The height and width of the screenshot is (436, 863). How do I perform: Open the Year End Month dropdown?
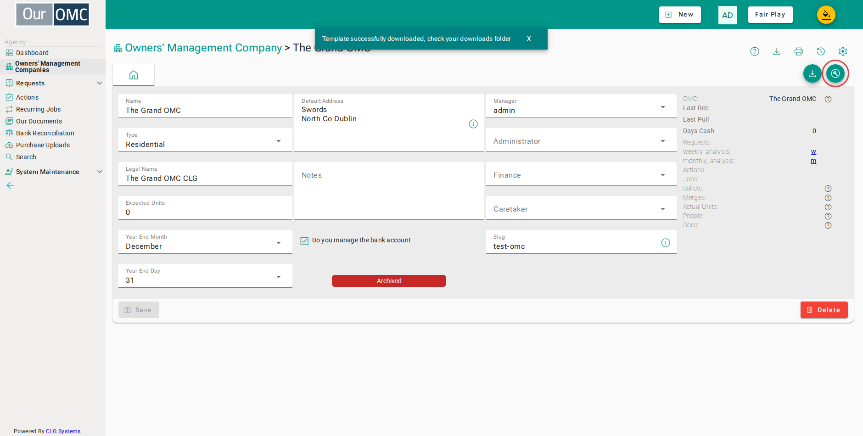tap(205, 242)
